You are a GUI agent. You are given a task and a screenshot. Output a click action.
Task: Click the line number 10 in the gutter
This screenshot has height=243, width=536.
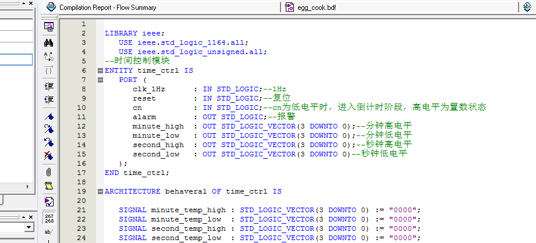(x=81, y=108)
